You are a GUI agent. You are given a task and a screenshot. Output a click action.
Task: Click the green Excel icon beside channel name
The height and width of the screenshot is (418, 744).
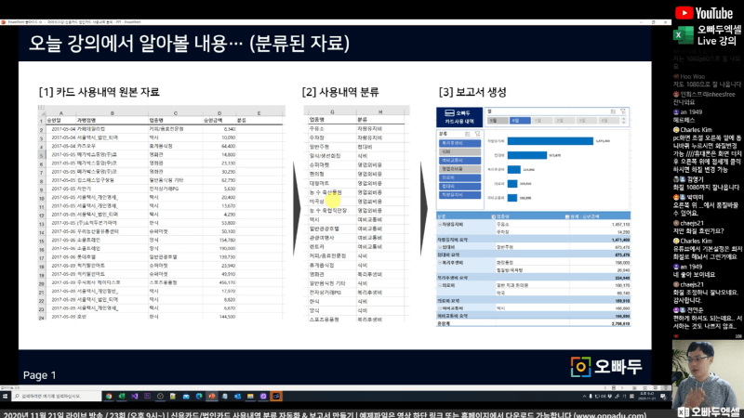680,33
